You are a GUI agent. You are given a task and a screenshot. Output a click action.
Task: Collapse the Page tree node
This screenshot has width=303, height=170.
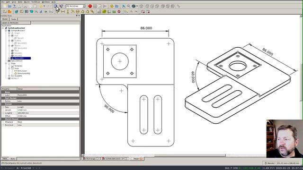(6, 63)
